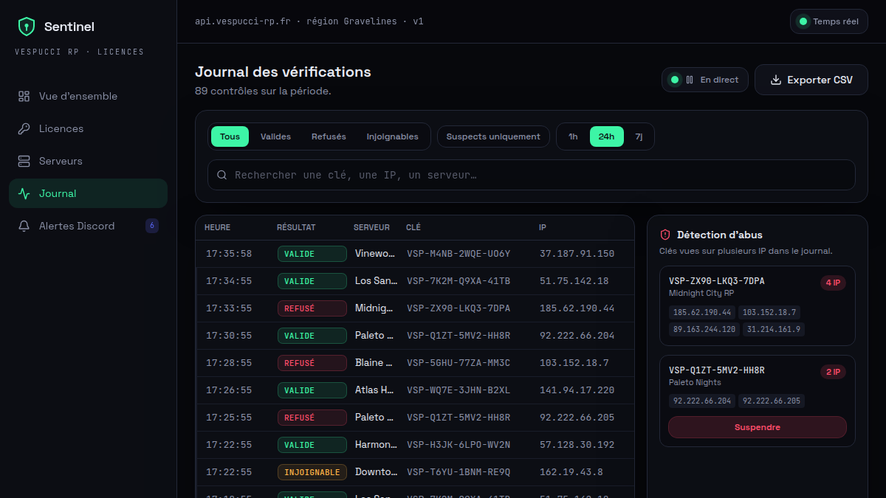
Task: Click IP 162.19.43.8
Action: point(571,472)
